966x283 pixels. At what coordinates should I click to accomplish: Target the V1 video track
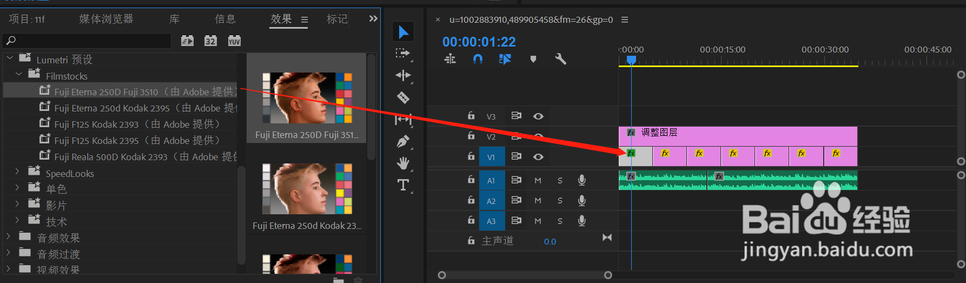click(492, 157)
